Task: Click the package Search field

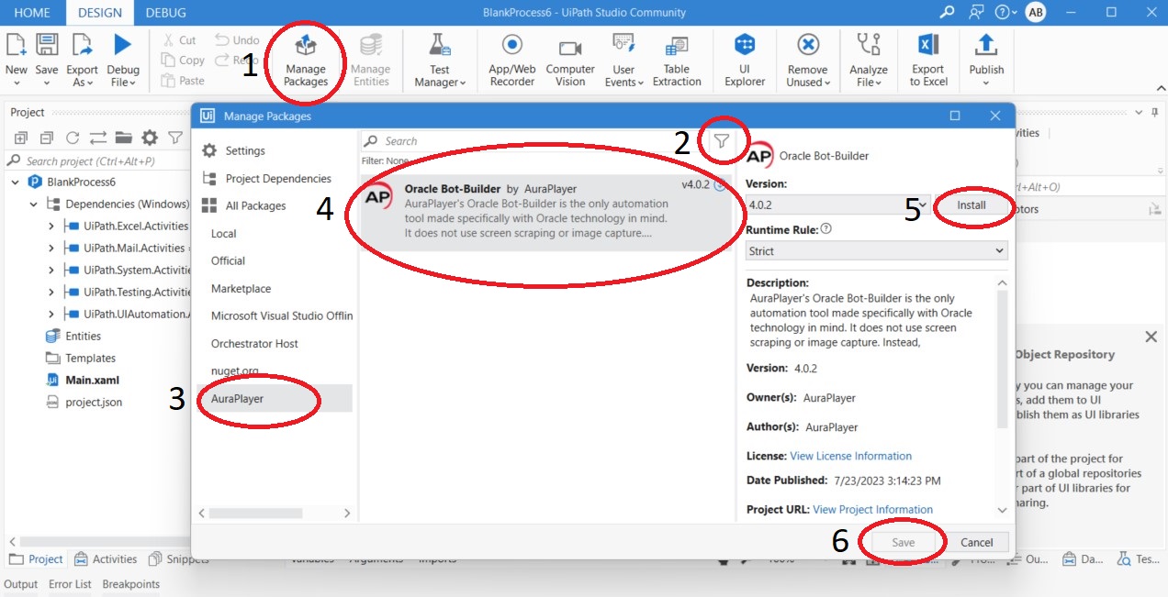Action: click(533, 141)
